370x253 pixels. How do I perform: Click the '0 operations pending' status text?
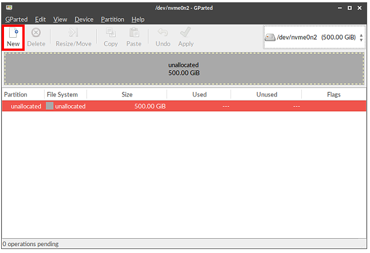tap(31, 244)
